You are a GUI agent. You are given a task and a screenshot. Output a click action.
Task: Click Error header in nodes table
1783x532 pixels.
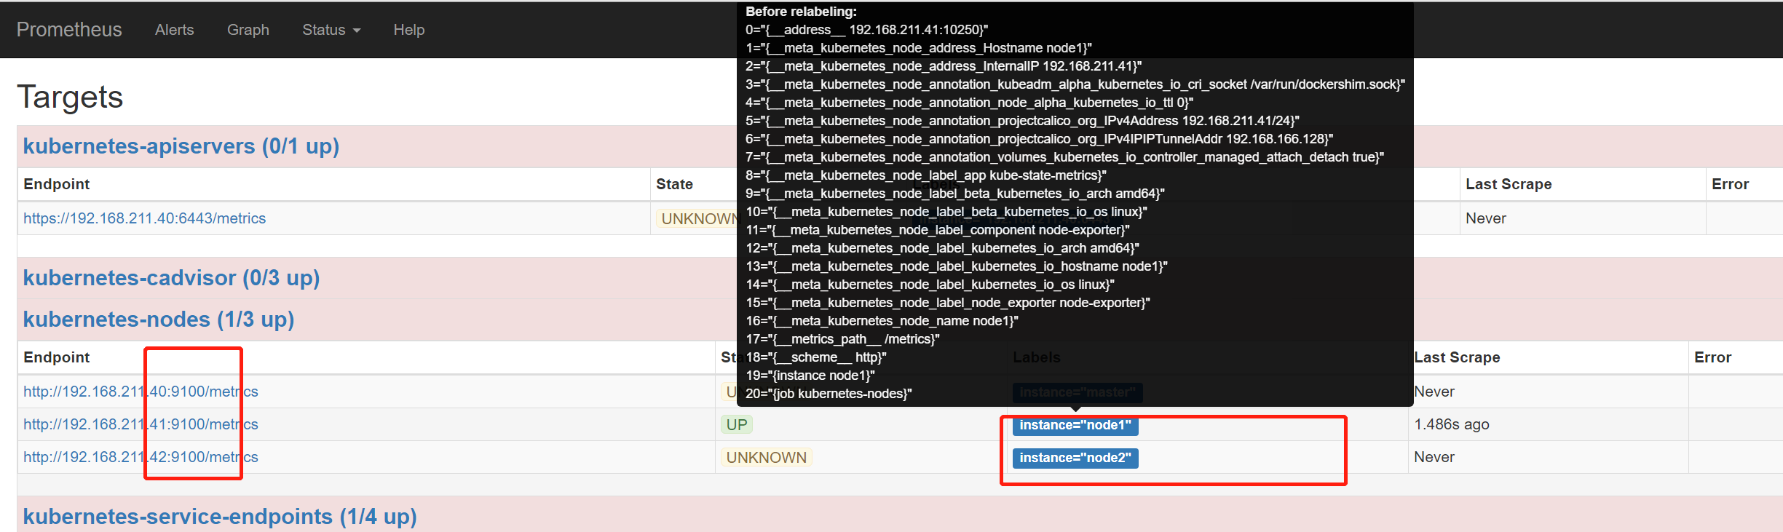(1712, 357)
